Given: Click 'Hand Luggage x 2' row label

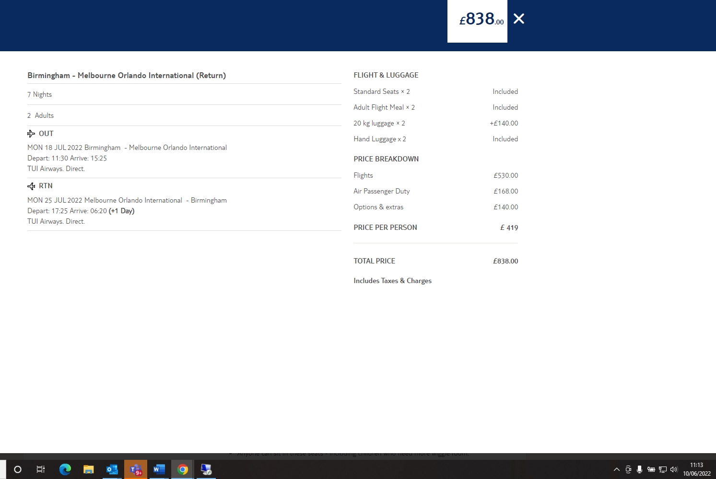Looking at the screenshot, I should click(380, 139).
